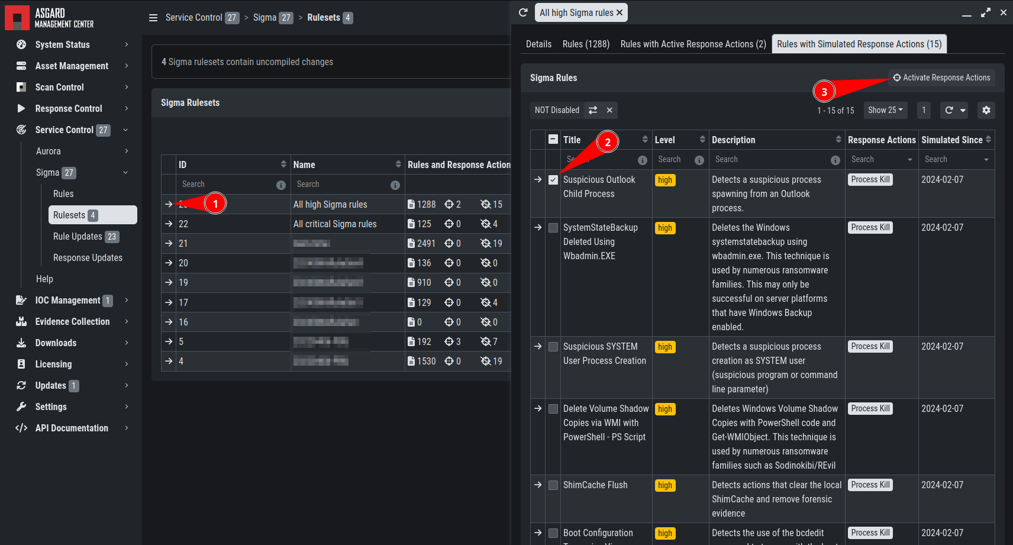Open details arrow for Suspicious Outlook rule
The height and width of the screenshot is (545, 1013).
pyautogui.click(x=538, y=179)
